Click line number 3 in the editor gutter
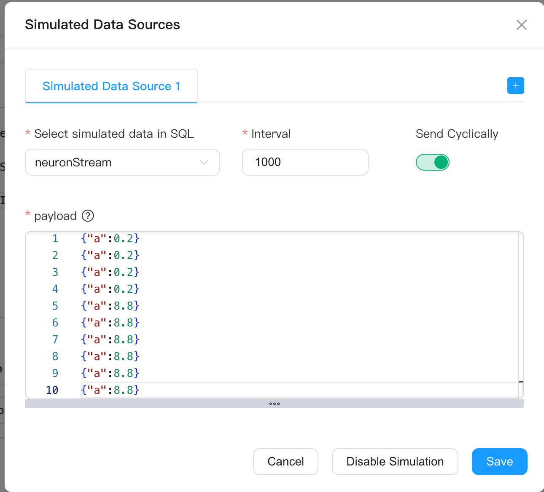This screenshot has width=544, height=492. (55, 273)
